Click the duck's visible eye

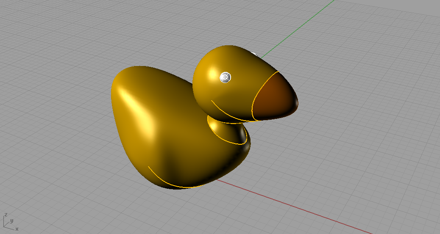pos(226,77)
